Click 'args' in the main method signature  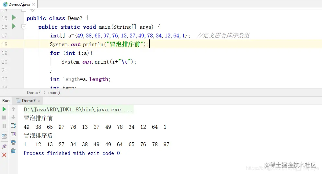(x=145, y=27)
